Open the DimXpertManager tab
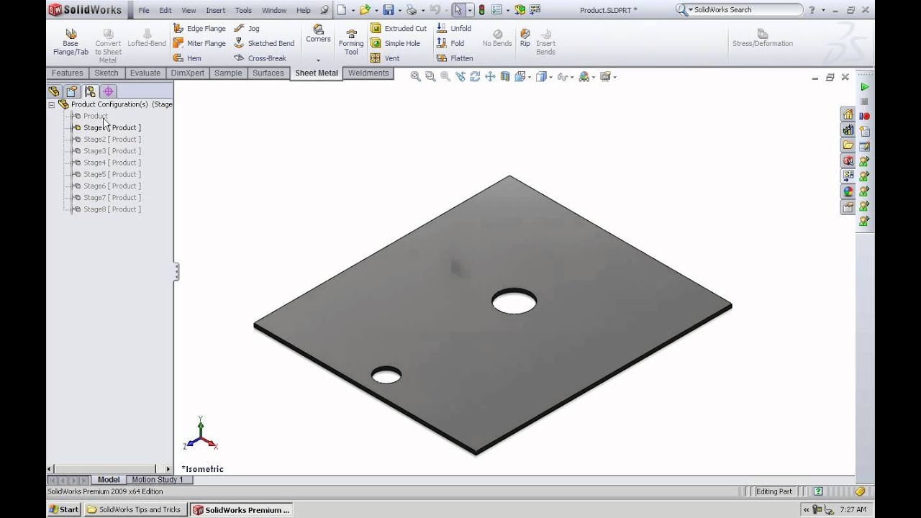Image resolution: width=921 pixels, height=518 pixels. tap(108, 91)
